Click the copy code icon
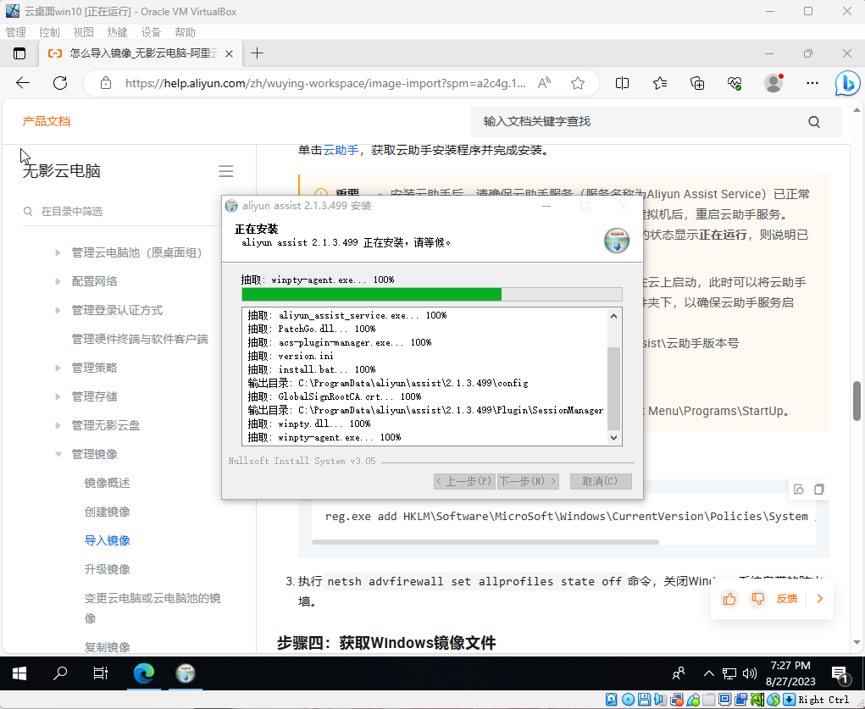Viewport: 865px width, 709px height. (819, 490)
